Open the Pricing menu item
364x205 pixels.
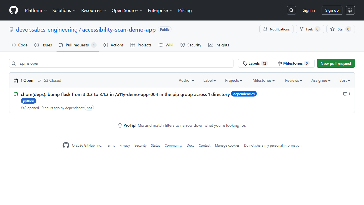pyautogui.click(x=185, y=10)
